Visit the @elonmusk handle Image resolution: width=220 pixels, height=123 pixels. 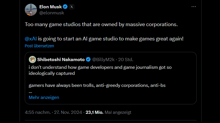pyautogui.click(x=51, y=13)
